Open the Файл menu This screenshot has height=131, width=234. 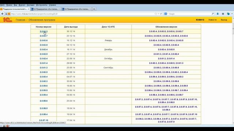(3, 5)
